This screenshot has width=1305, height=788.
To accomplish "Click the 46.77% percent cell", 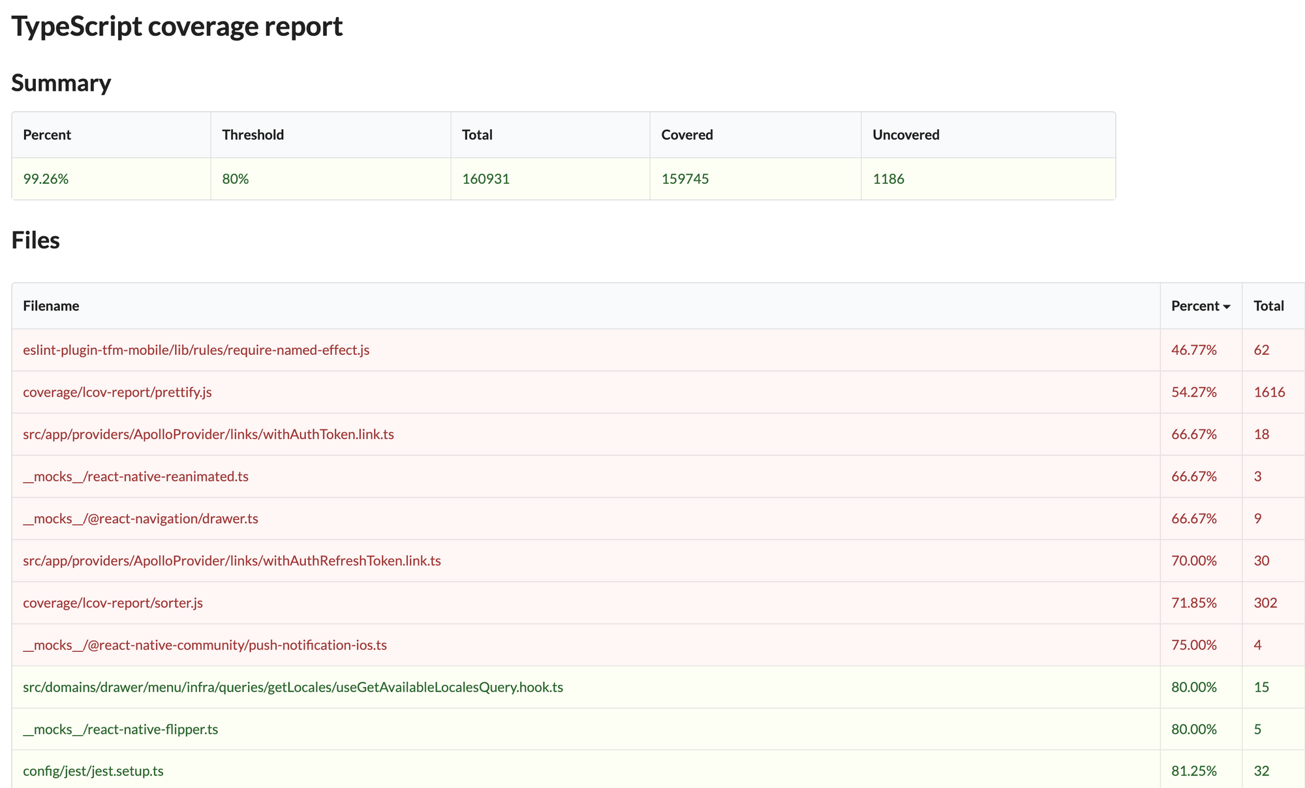I will point(1193,350).
